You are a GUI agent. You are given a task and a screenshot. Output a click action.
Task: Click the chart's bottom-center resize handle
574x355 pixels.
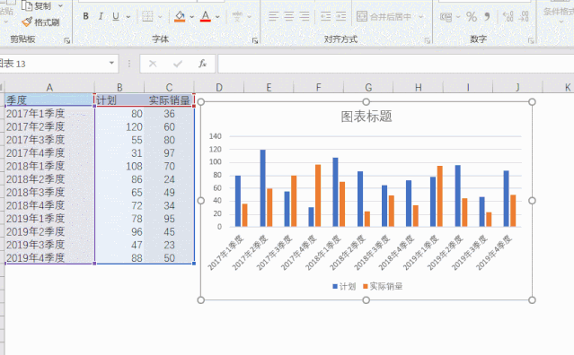tap(366, 300)
